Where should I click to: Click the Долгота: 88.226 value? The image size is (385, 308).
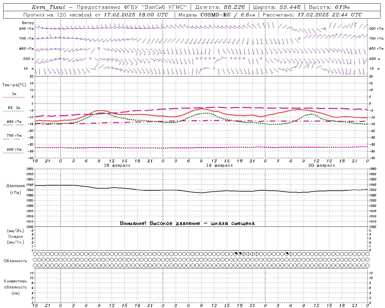point(220,7)
